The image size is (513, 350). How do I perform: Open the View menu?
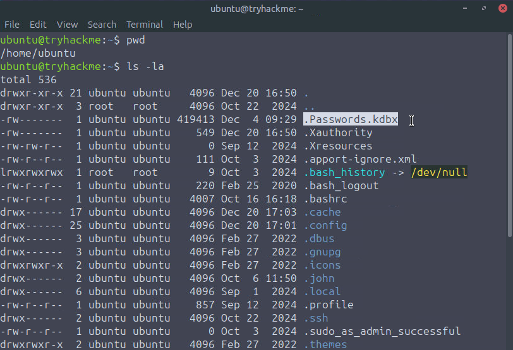pyautogui.click(x=67, y=25)
